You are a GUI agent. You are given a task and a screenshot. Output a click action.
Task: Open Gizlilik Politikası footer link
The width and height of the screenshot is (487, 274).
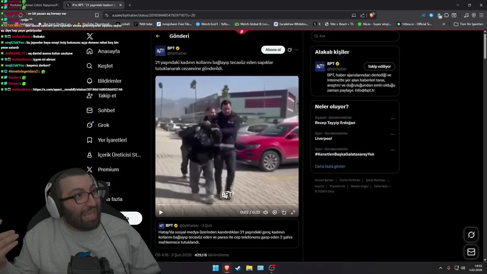pyautogui.click(x=350, y=180)
